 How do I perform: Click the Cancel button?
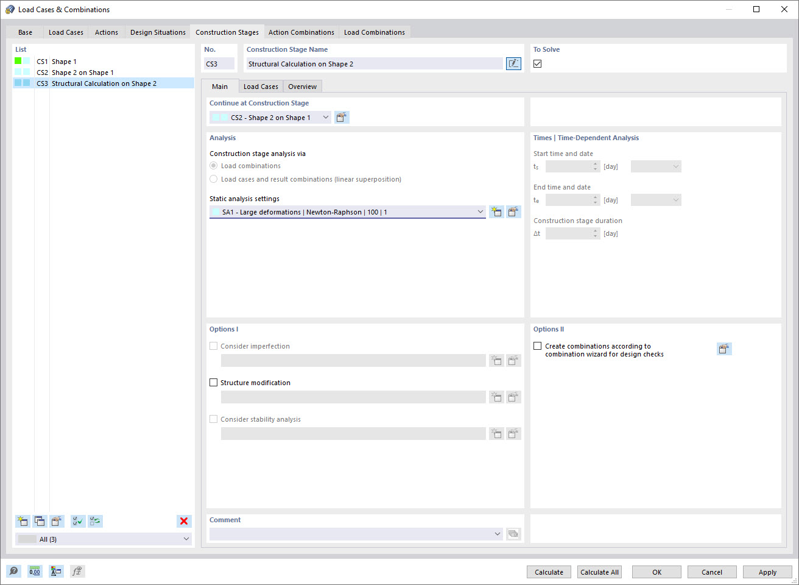click(712, 572)
